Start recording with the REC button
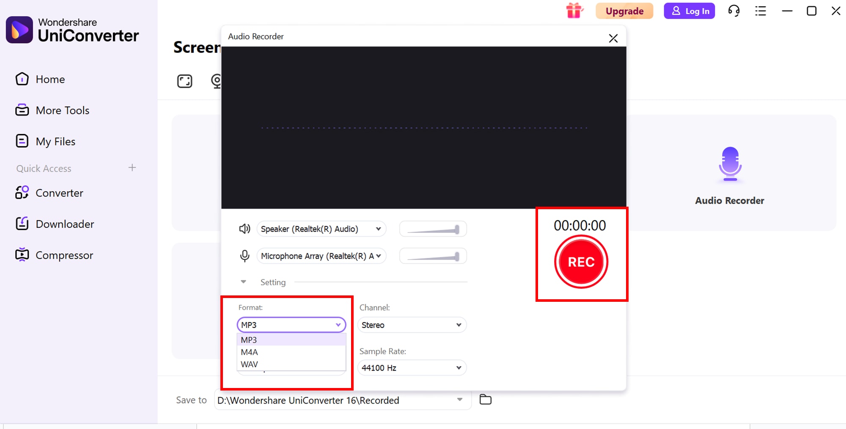Screen dimensions: 846x429 [581, 262]
